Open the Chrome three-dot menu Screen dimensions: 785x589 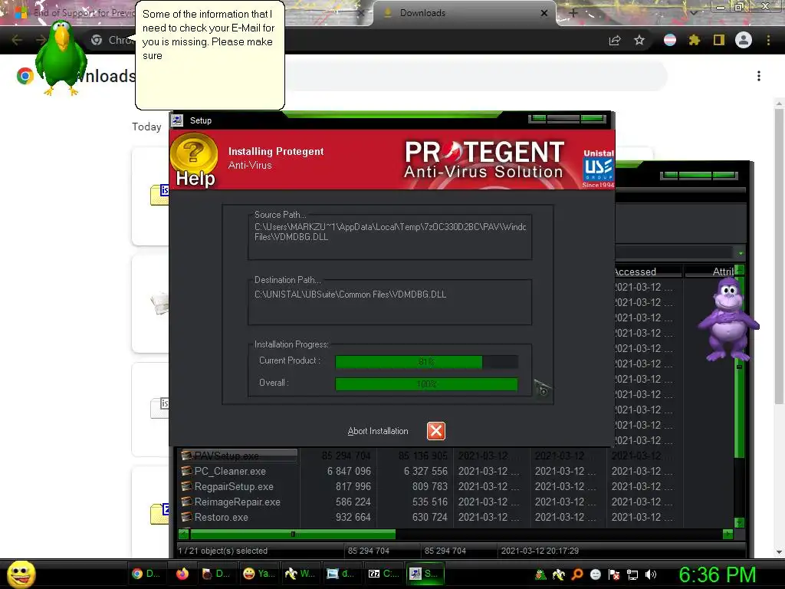(768, 40)
